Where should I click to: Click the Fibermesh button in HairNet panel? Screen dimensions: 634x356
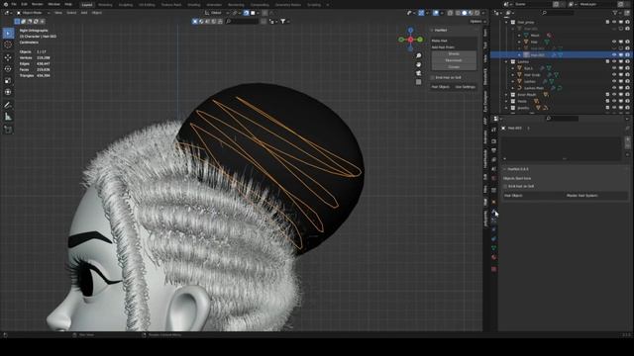point(454,60)
